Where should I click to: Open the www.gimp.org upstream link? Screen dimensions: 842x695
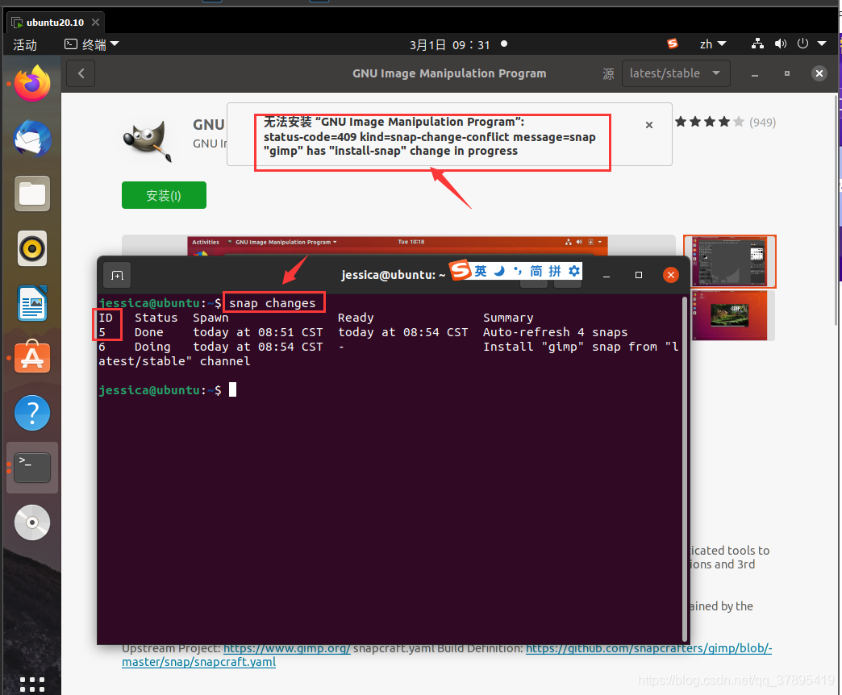[287, 648]
